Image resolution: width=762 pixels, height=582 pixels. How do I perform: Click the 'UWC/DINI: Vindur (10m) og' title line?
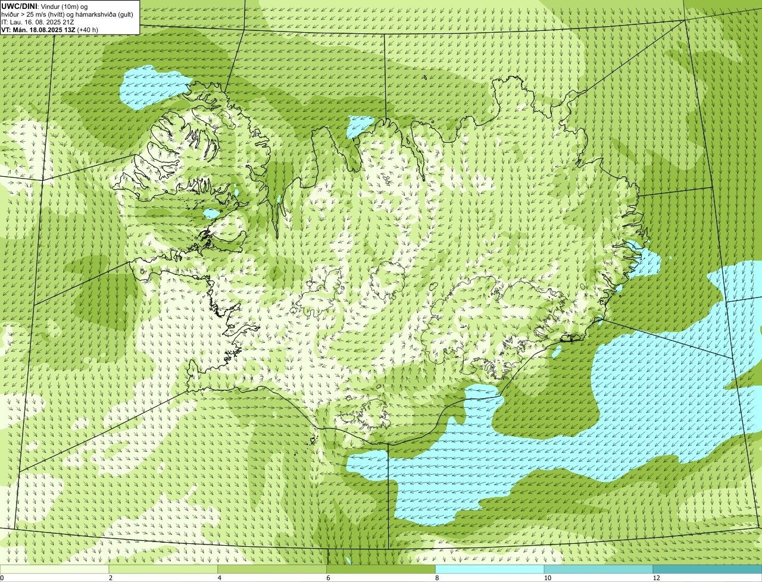(x=45, y=6)
